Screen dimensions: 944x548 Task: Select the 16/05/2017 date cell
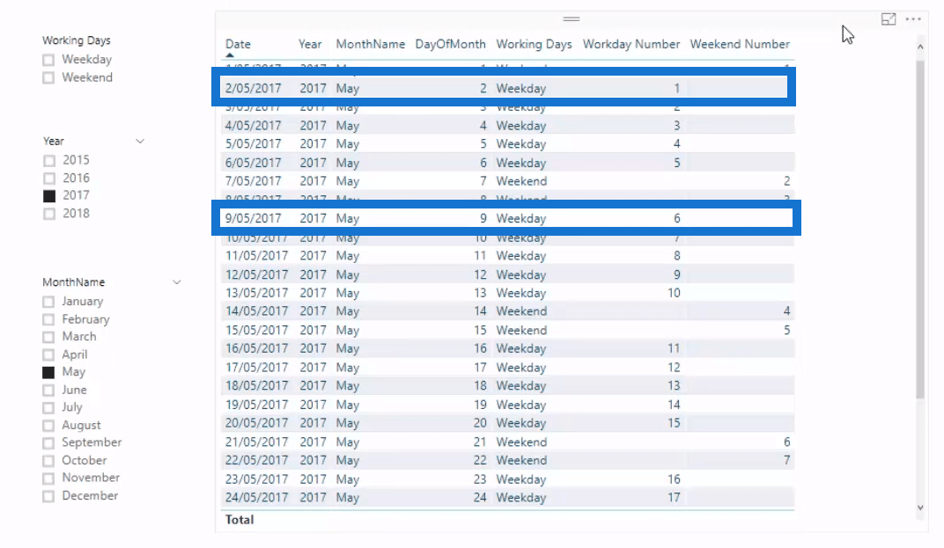click(x=256, y=348)
